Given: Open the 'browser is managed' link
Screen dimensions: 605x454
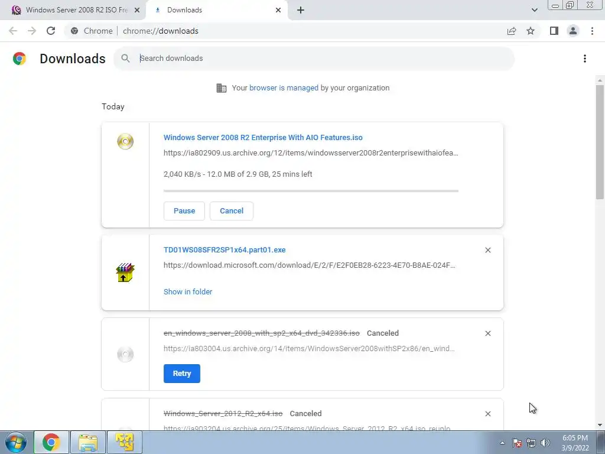Looking at the screenshot, I should 284,88.
